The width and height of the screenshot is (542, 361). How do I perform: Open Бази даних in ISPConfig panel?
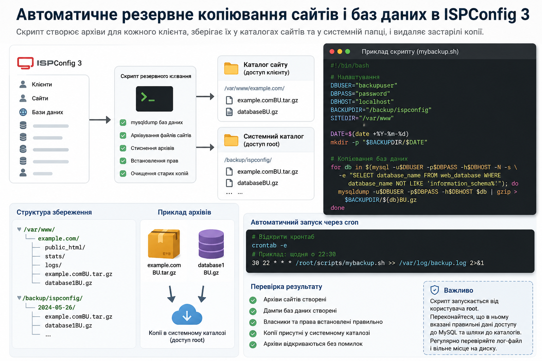click(48, 112)
